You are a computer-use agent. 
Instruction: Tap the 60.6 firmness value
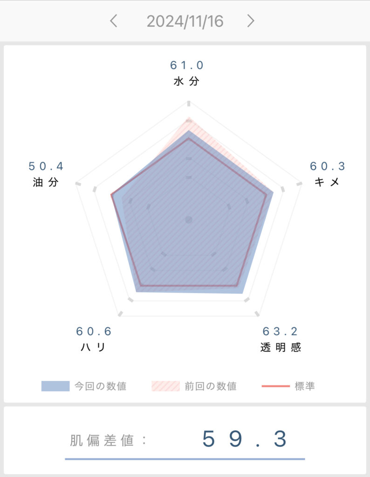[94, 331]
